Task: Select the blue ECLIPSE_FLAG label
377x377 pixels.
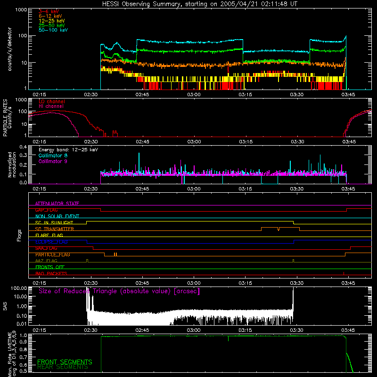Action: pyautogui.click(x=51, y=242)
